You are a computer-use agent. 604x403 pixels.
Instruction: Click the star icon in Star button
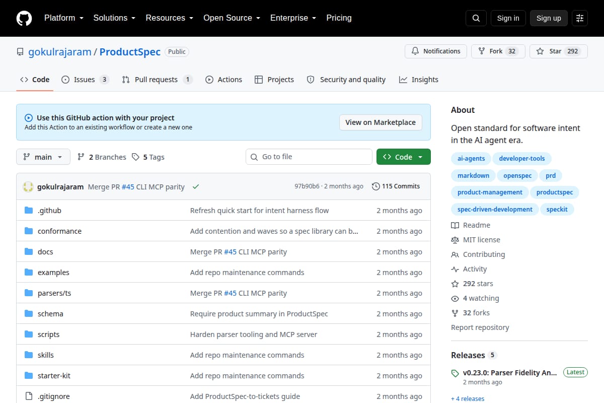tap(540, 51)
